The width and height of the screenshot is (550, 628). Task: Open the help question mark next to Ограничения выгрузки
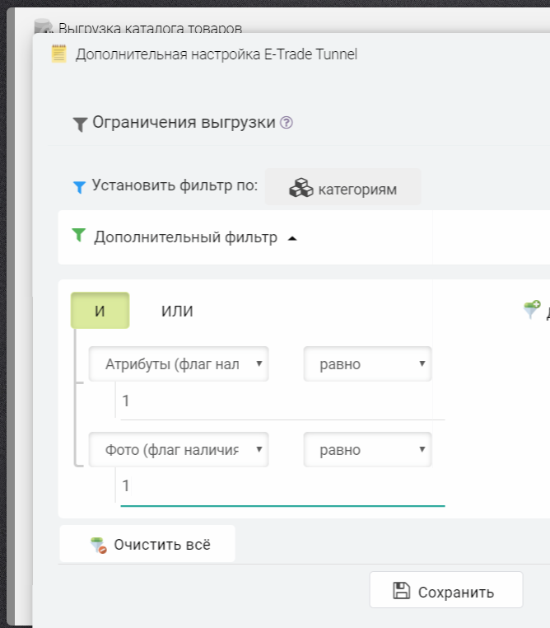(287, 123)
